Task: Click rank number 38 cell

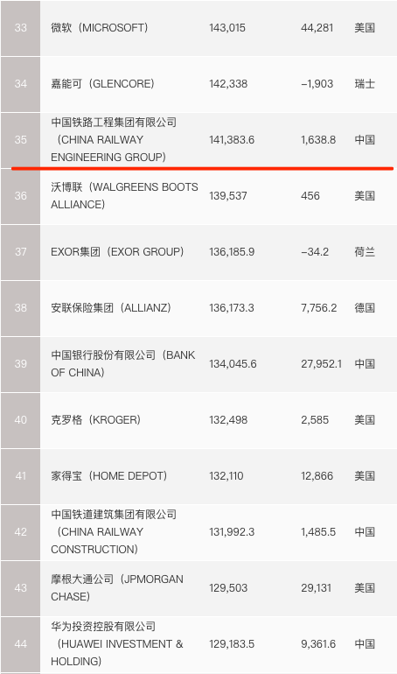Action: point(21,308)
